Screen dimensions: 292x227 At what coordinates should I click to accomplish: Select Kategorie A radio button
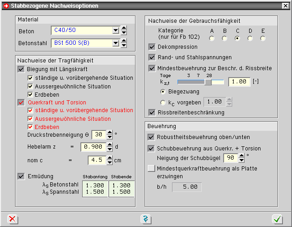coord(212,38)
